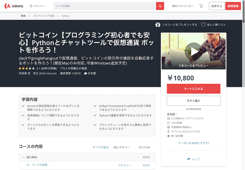Viewport: 245px width, 170px height.
Task: Click the 775人の受講生が登録 text
Action: [73, 68]
